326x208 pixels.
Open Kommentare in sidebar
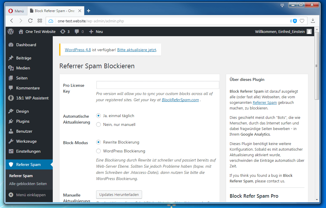pos(29,88)
